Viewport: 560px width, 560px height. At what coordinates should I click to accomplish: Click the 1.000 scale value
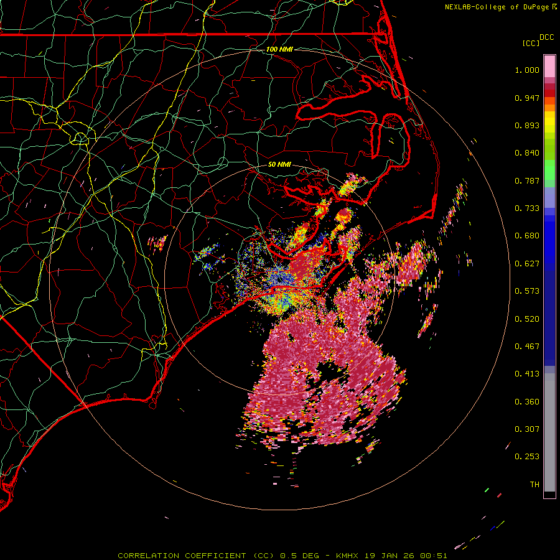[x=527, y=70]
